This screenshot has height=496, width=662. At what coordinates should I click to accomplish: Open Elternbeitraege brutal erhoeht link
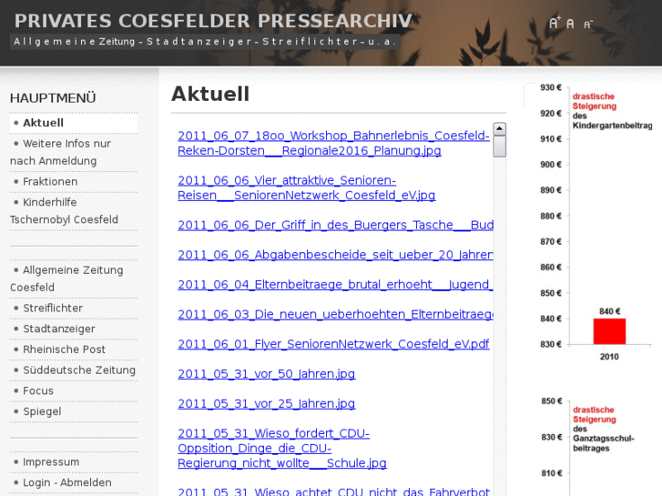pos(335,285)
